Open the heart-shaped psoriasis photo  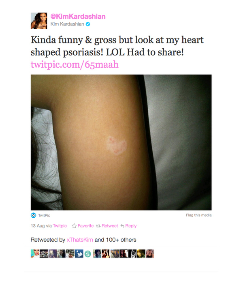(x=121, y=142)
